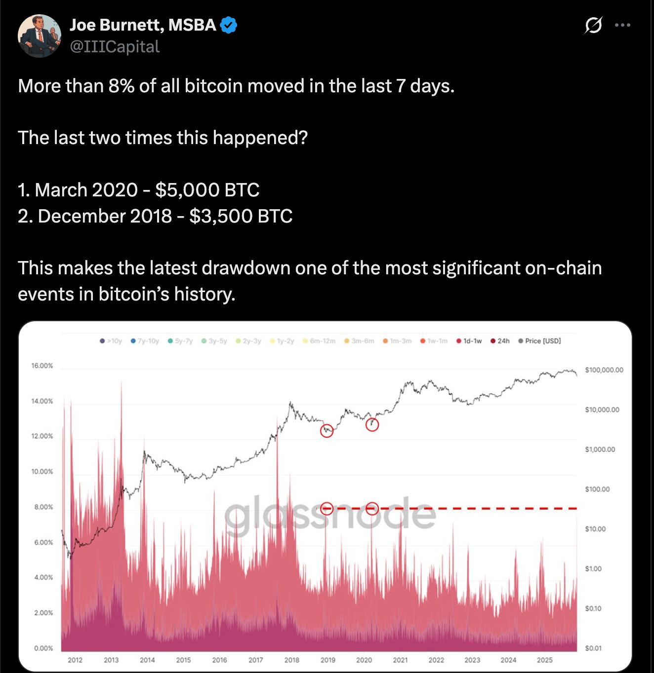The width and height of the screenshot is (654, 673).
Task: Toggle the 1w-1m legend series
Action: pos(434,341)
